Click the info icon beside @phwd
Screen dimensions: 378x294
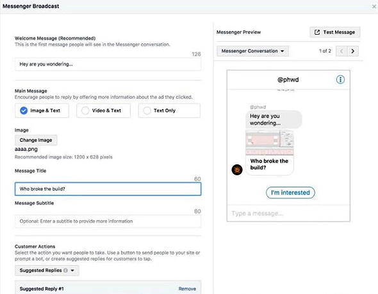pyautogui.click(x=340, y=80)
